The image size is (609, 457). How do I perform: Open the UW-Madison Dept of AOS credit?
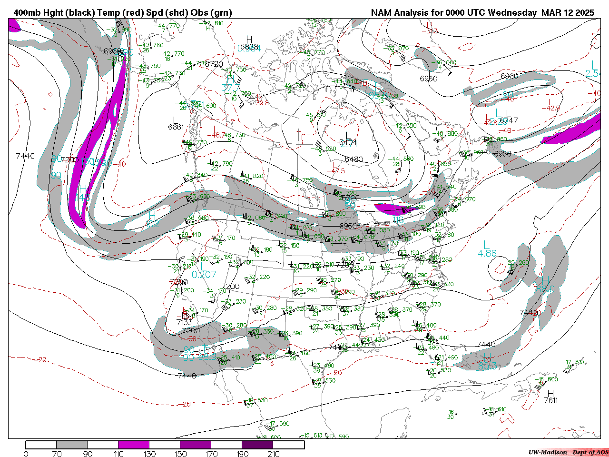[568, 452]
